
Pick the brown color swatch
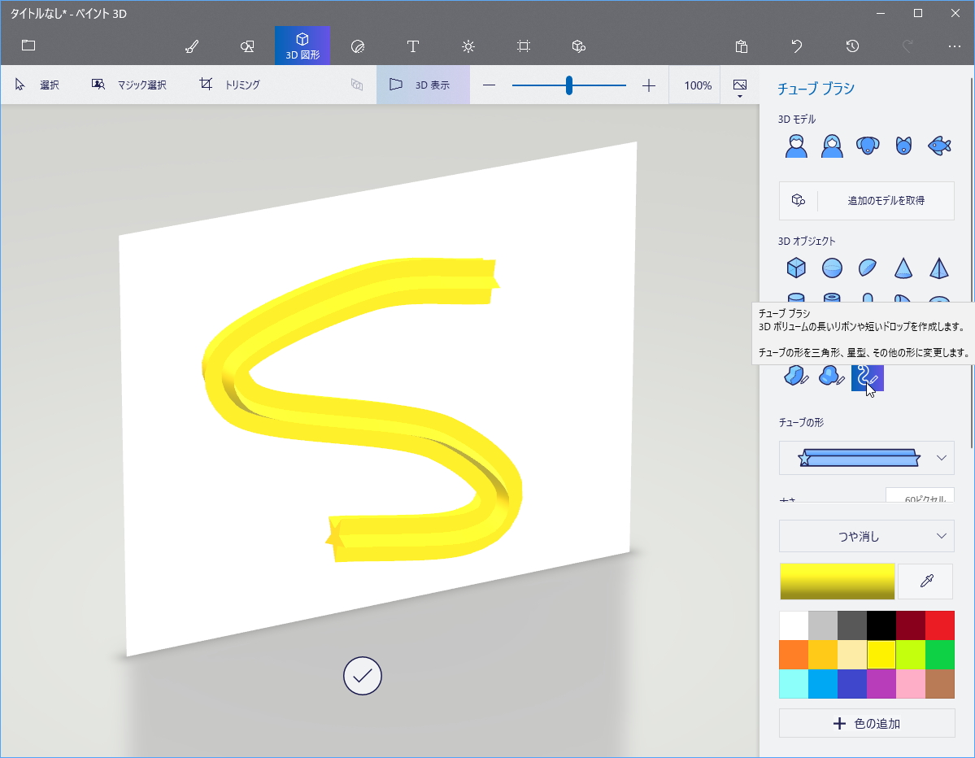click(939, 684)
